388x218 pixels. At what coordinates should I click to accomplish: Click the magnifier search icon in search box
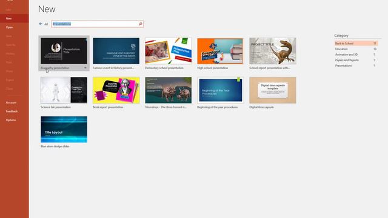click(x=140, y=24)
